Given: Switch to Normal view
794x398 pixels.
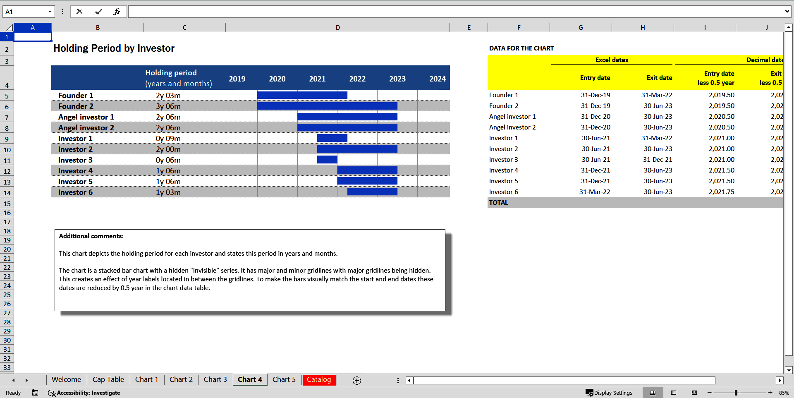Looking at the screenshot, I should coord(653,393).
